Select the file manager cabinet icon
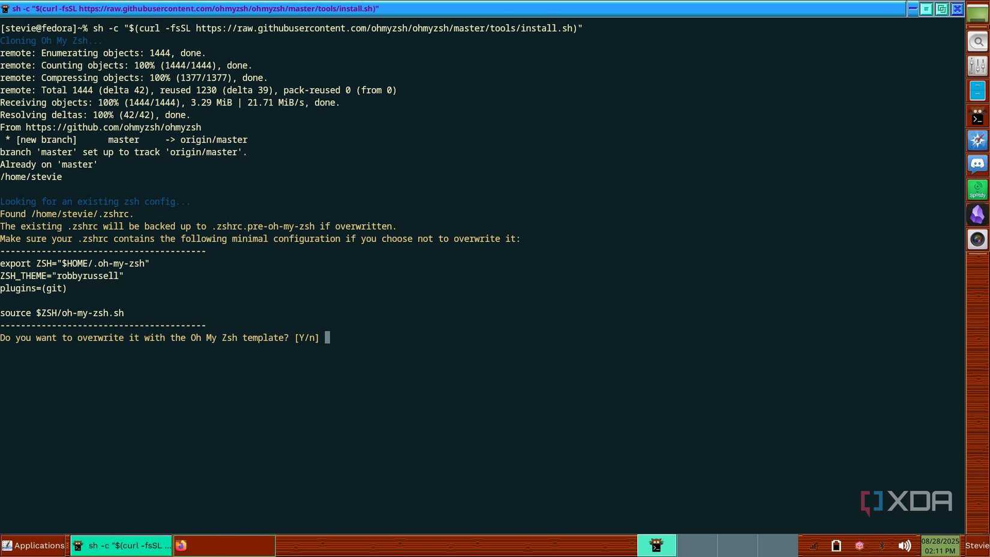The height and width of the screenshot is (557, 990). [x=977, y=90]
